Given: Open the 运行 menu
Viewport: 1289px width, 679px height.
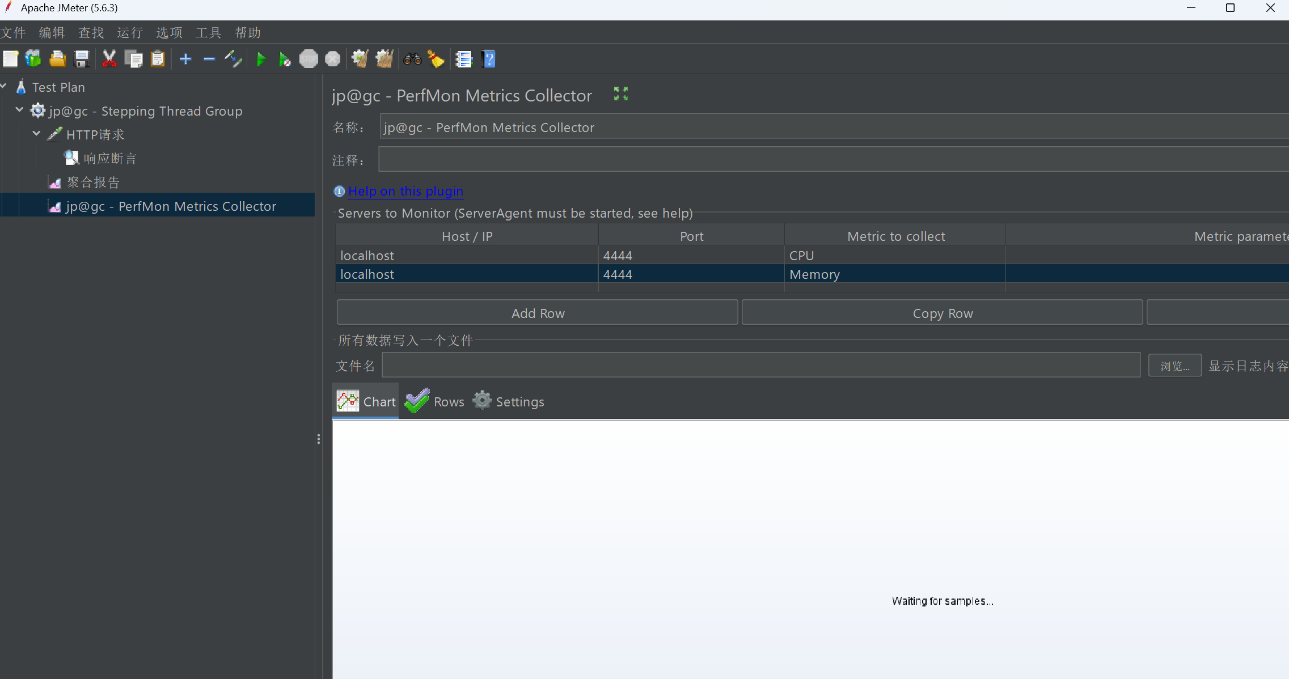Looking at the screenshot, I should coord(130,32).
